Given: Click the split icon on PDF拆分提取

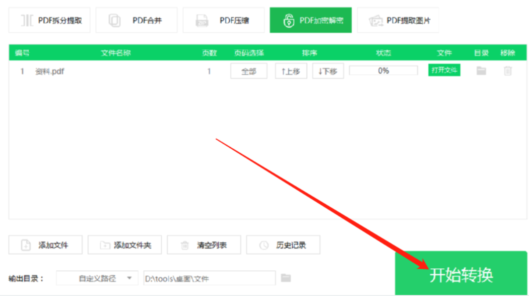Looking at the screenshot, I should pyautogui.click(x=27, y=20).
